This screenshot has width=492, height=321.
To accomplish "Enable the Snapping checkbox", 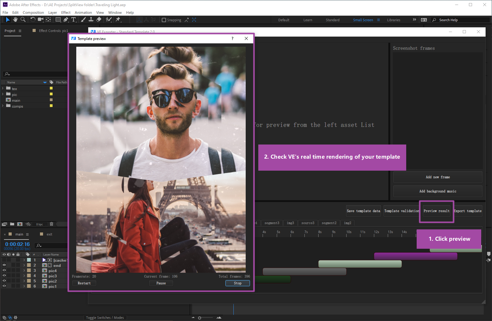I will [164, 20].
